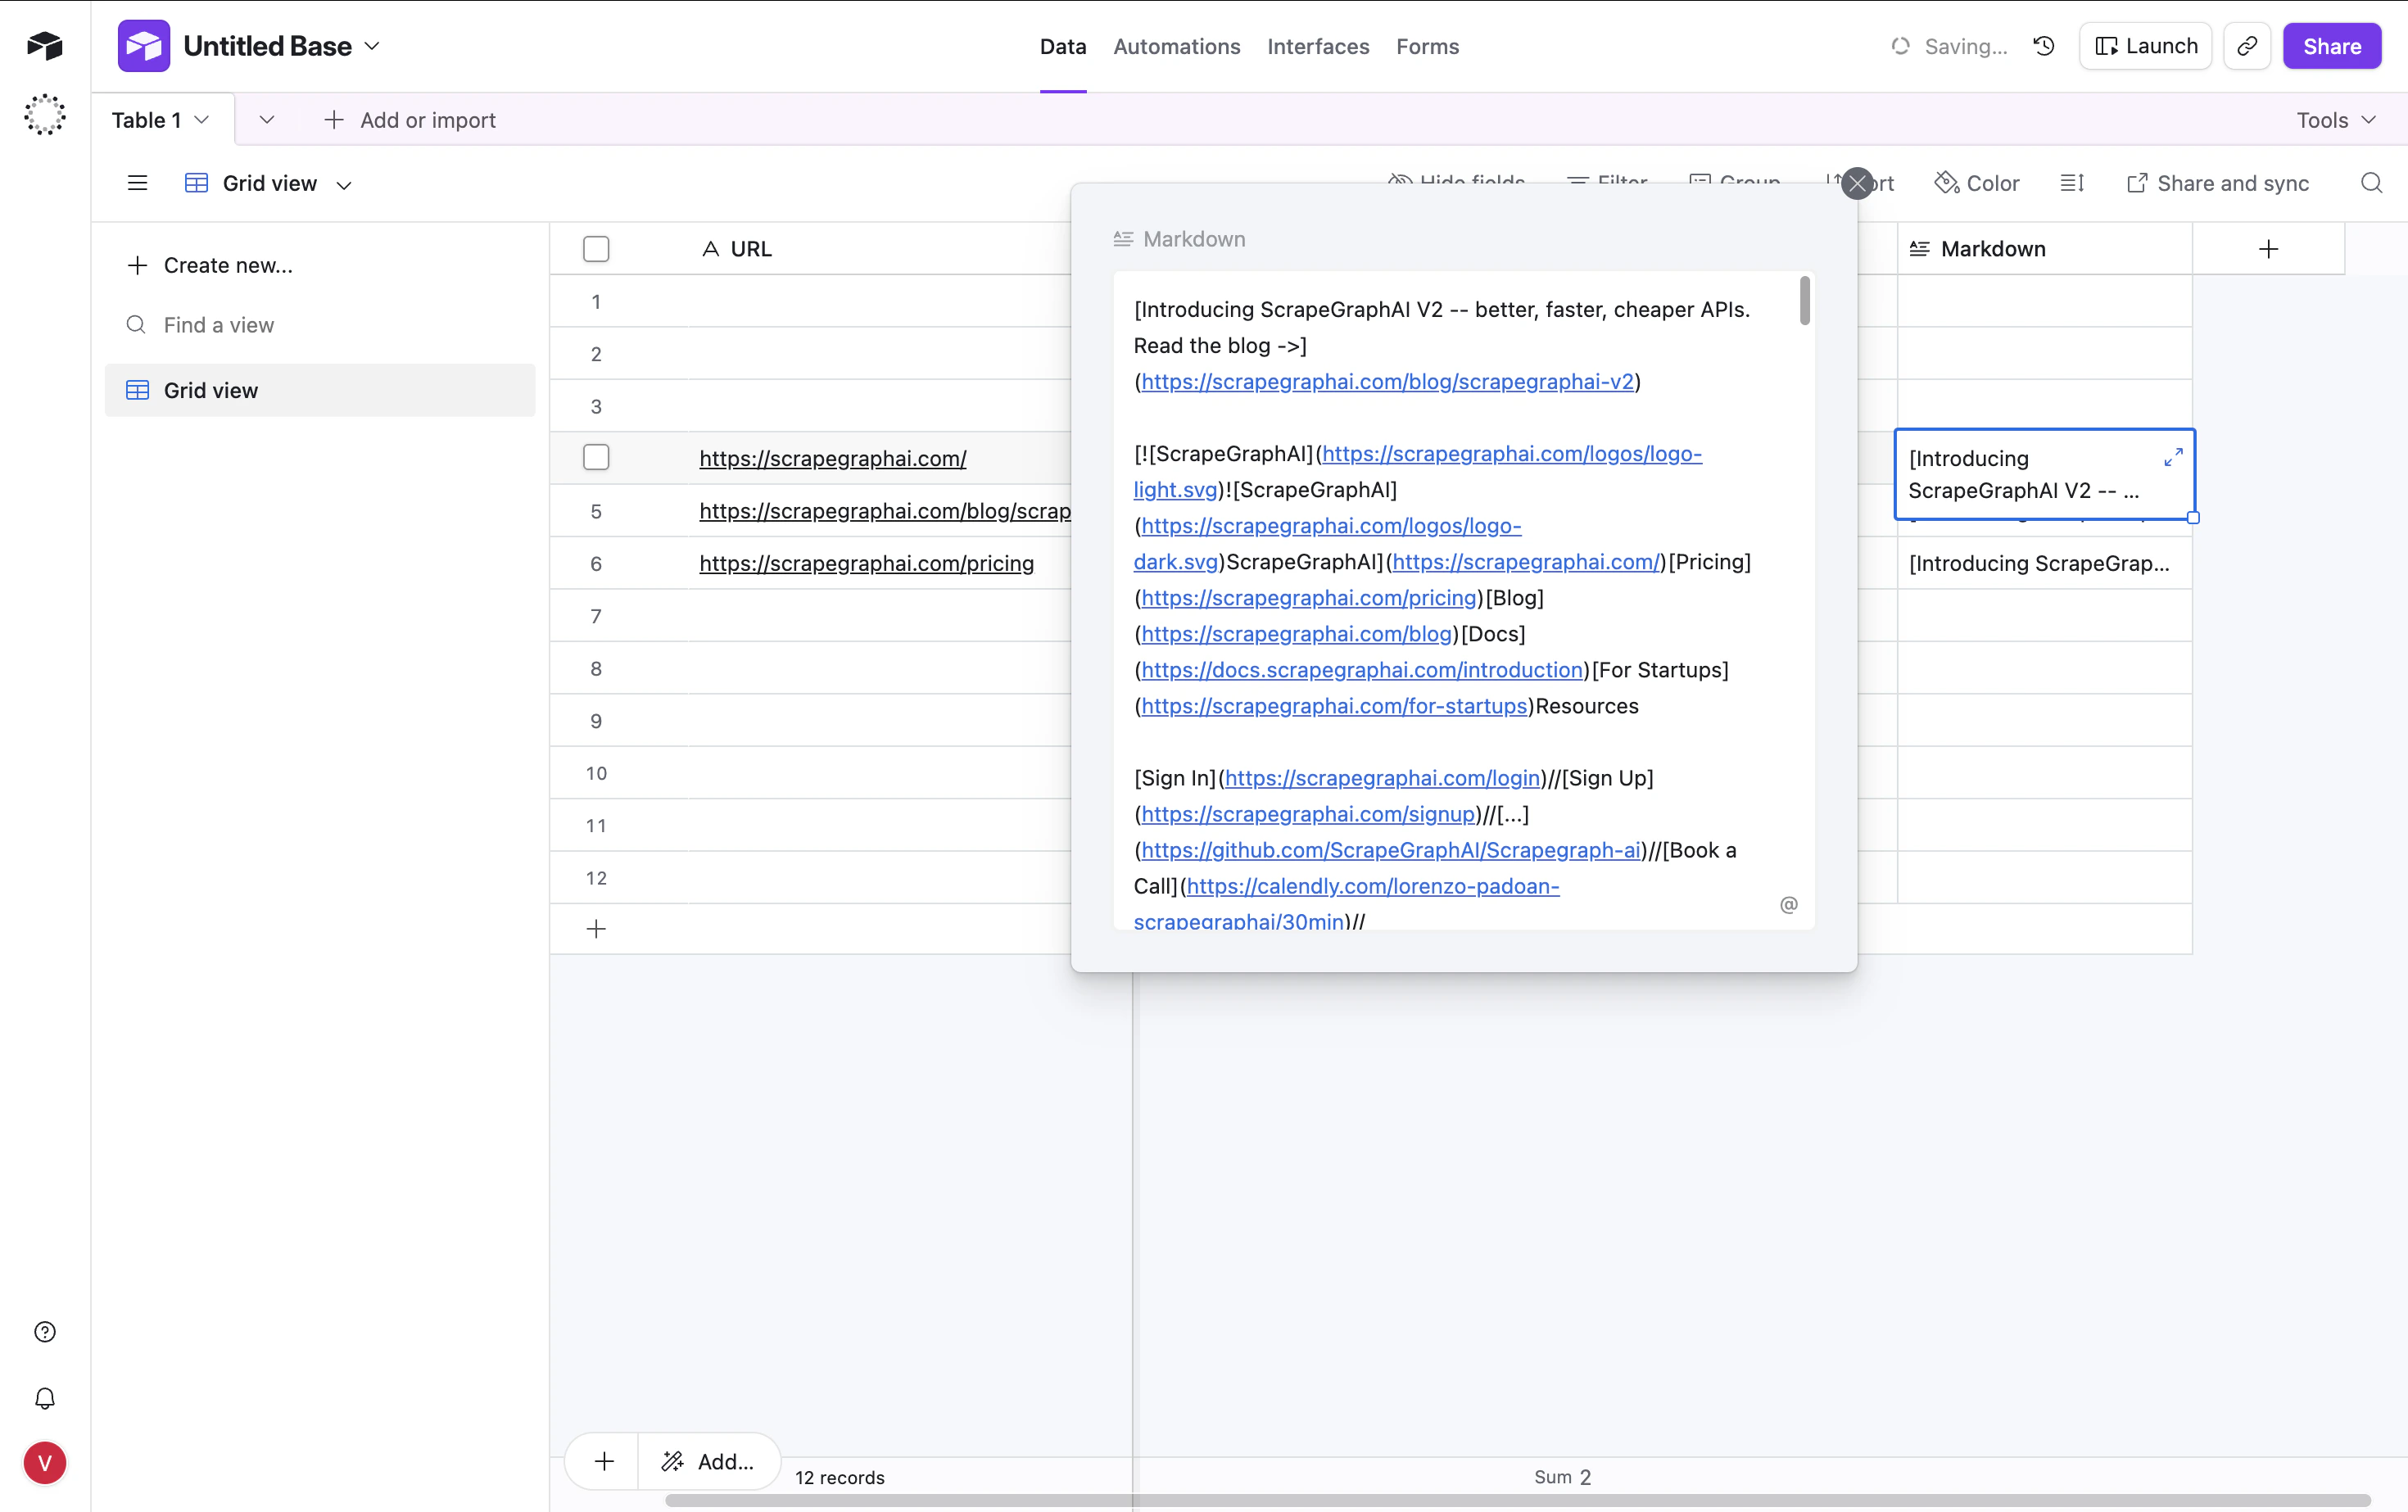
Task: Click the purple Untitled Base icon
Action: coord(144,46)
